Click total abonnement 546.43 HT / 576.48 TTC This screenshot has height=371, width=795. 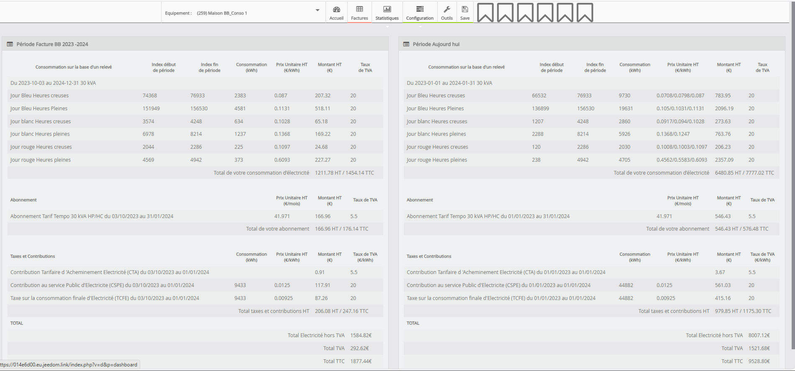pyautogui.click(x=742, y=229)
